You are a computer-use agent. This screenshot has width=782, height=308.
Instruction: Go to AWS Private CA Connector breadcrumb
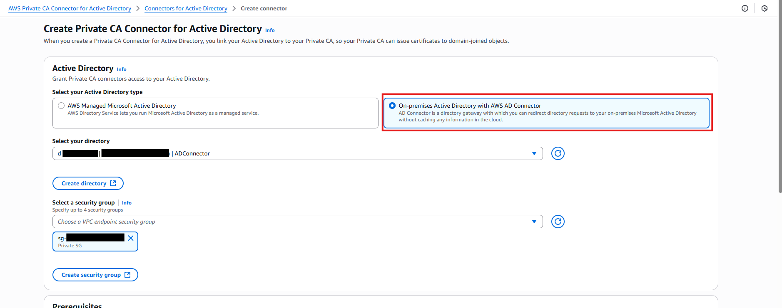pos(70,8)
